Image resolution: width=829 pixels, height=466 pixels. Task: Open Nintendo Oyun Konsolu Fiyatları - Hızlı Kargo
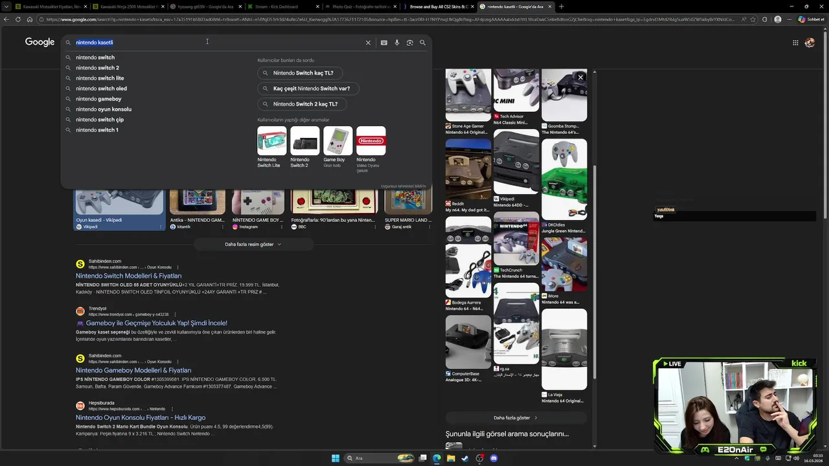pos(141,417)
